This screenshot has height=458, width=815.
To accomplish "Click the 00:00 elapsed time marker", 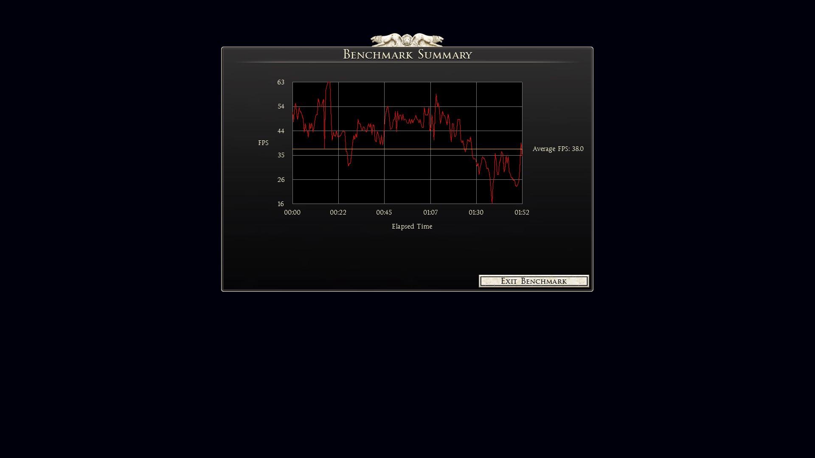I will click(292, 212).
